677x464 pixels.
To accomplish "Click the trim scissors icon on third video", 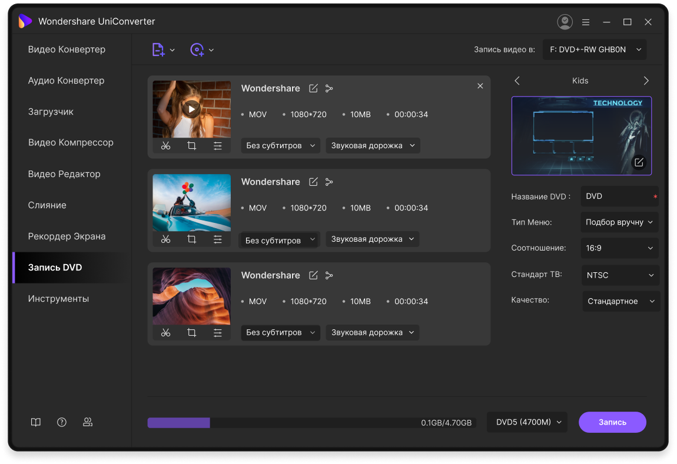I will coord(166,332).
